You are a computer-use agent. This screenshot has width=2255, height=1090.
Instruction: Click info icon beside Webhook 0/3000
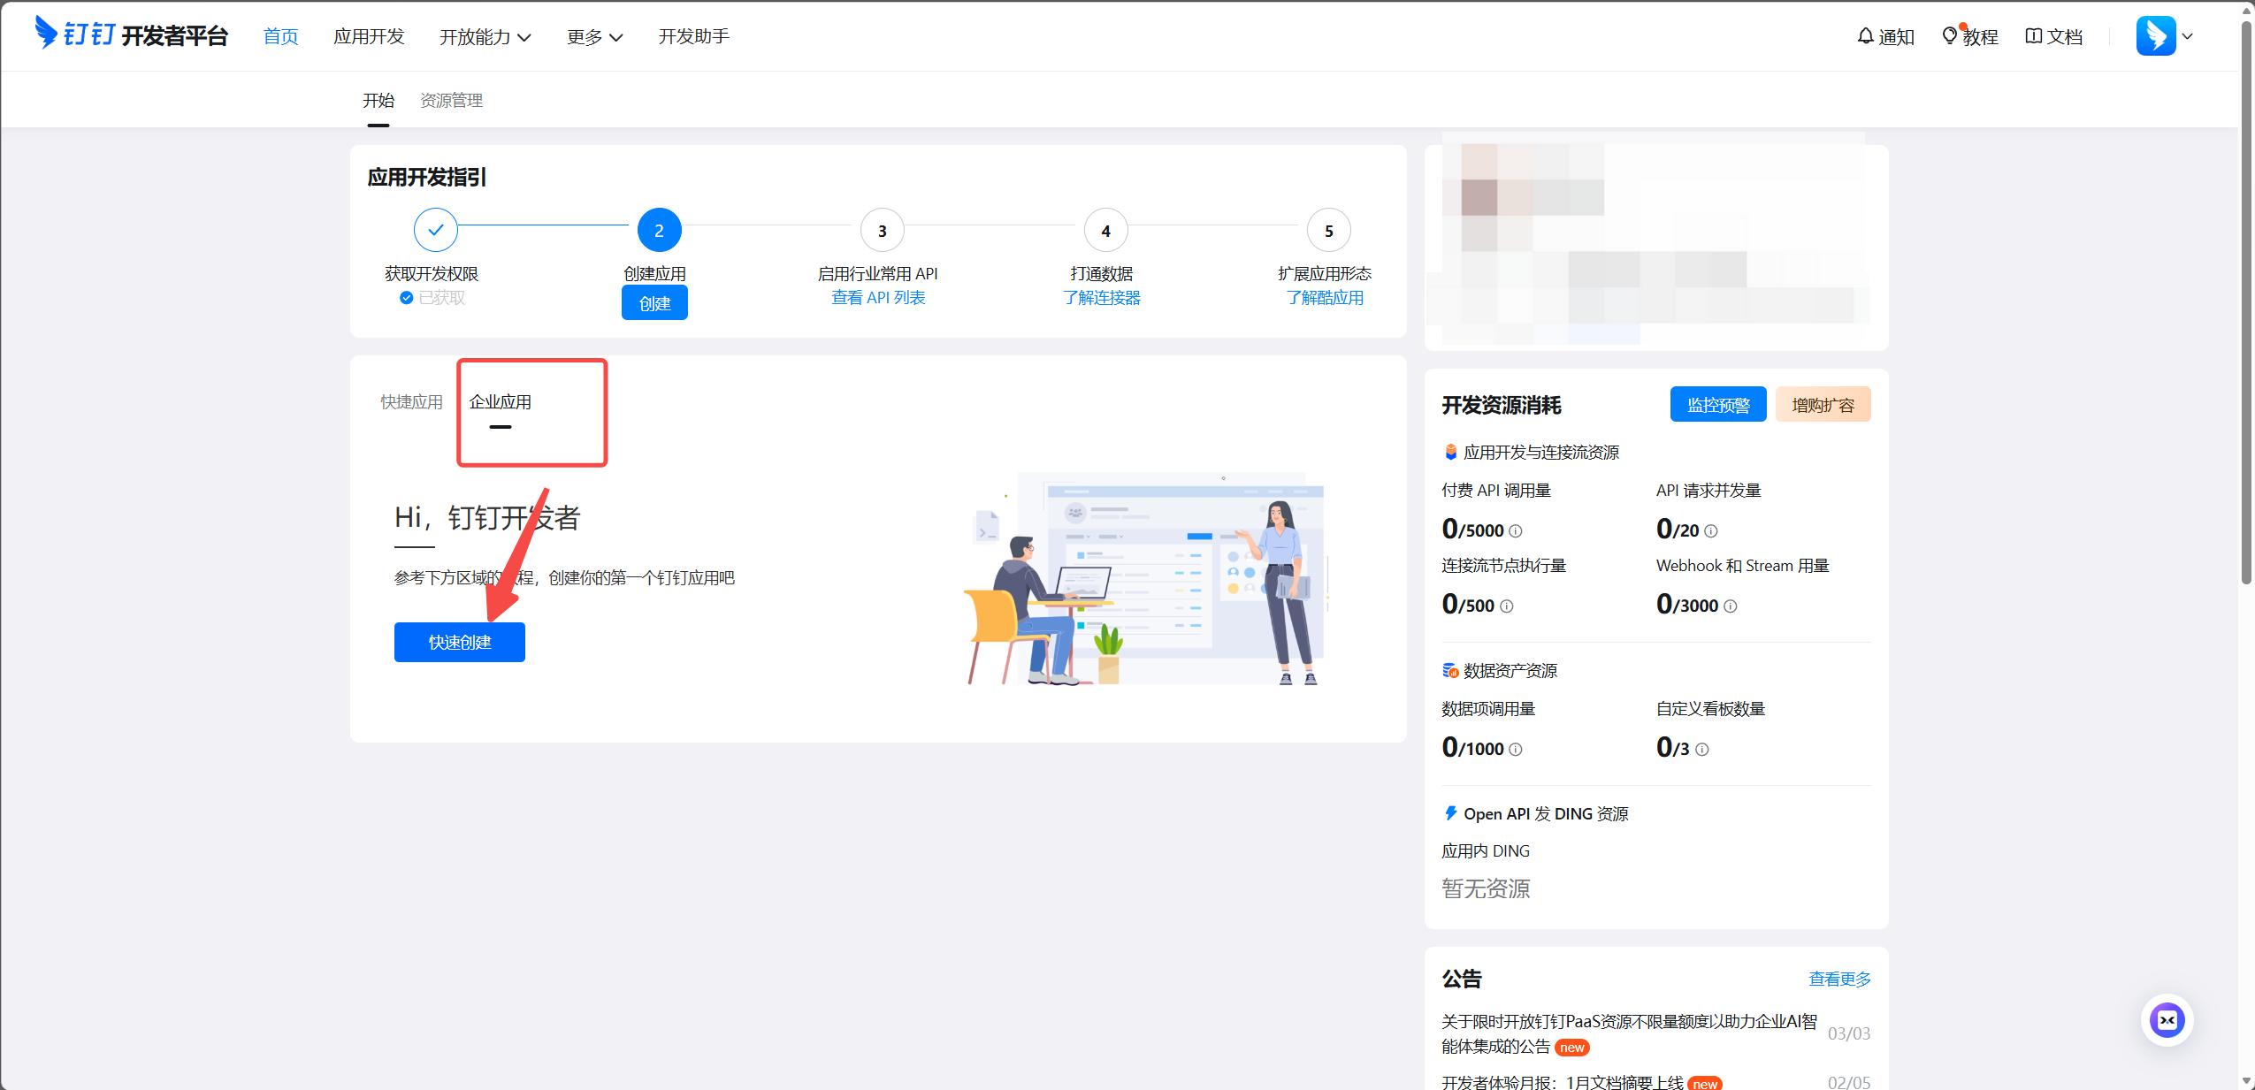click(1730, 606)
